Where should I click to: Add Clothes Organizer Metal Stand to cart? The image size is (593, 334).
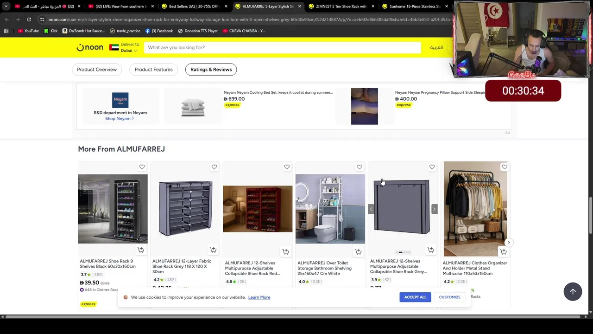503,251
